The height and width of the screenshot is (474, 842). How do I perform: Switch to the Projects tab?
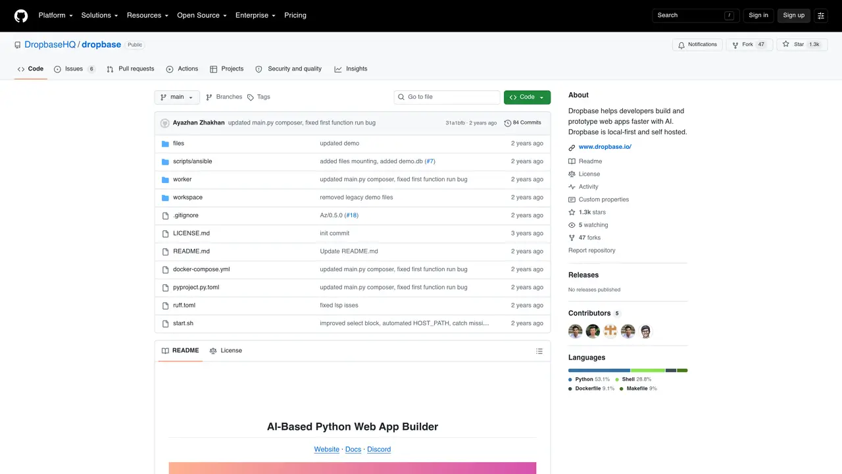(226, 68)
